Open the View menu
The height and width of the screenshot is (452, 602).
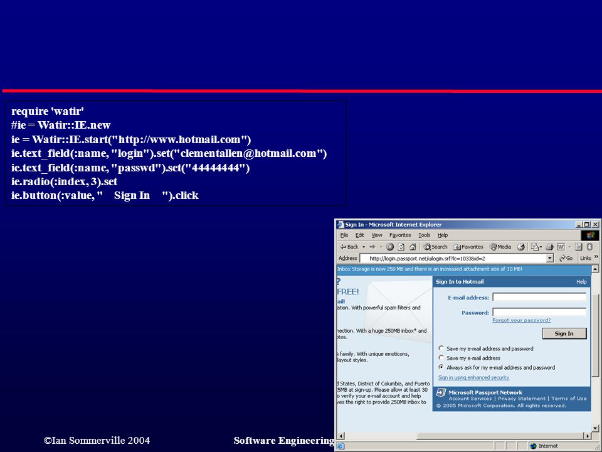(x=377, y=235)
